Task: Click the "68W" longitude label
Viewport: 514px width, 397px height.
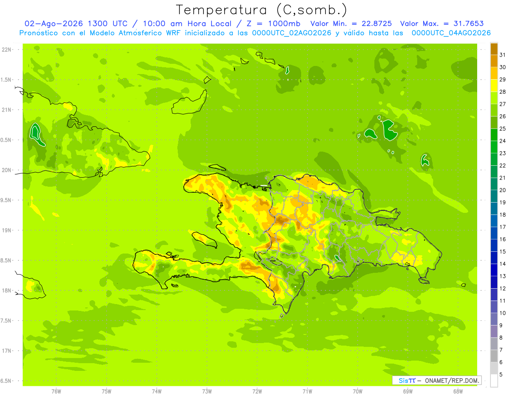Action: tap(458, 391)
